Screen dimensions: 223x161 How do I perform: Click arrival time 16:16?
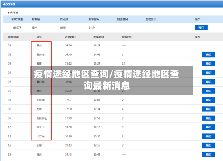tap(68, 82)
